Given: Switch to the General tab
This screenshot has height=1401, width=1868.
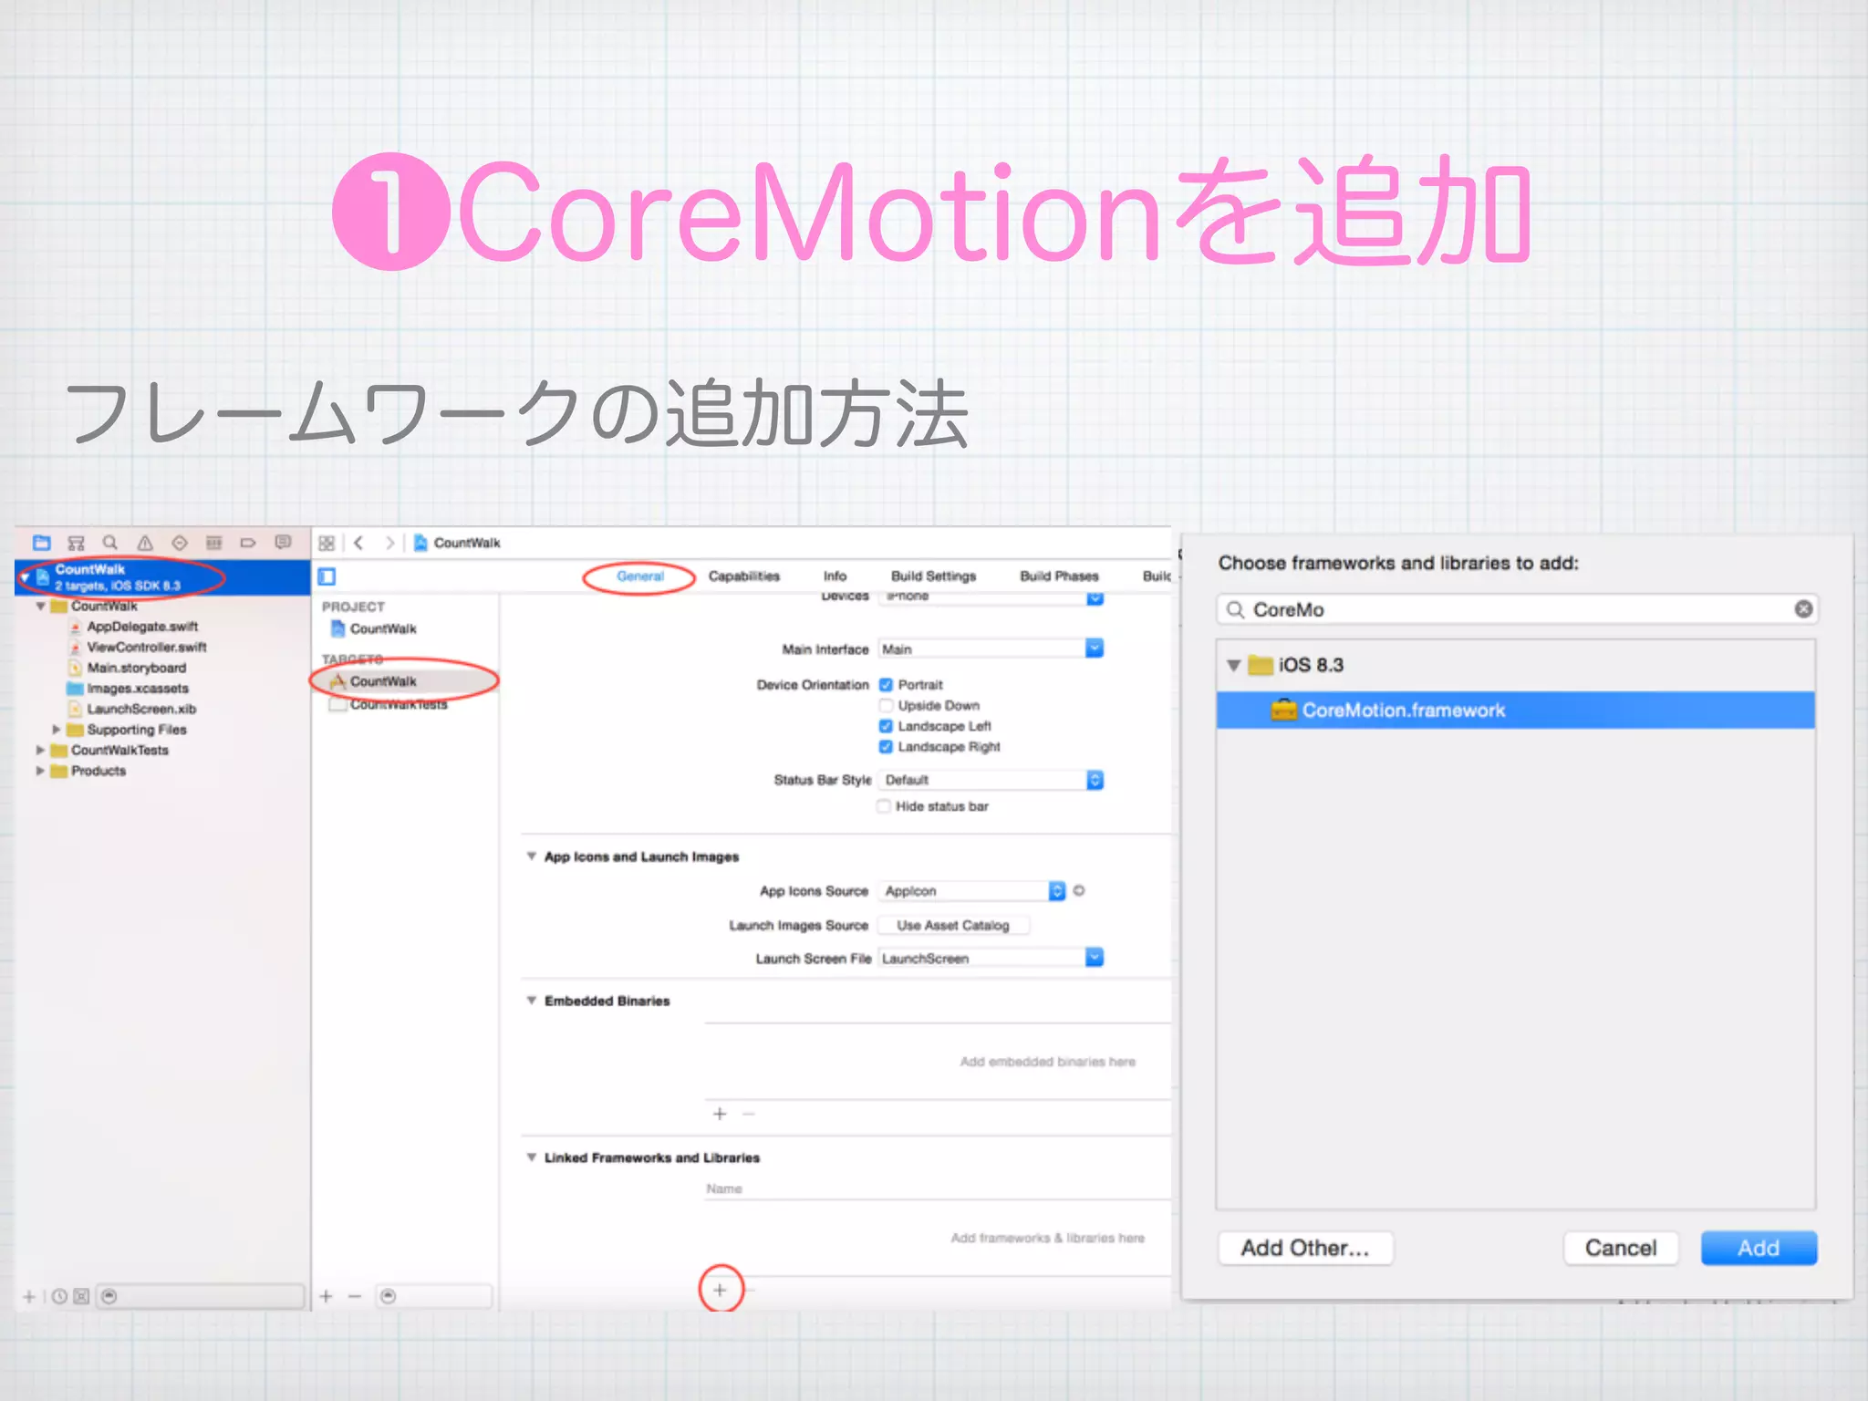Looking at the screenshot, I should click(x=640, y=576).
